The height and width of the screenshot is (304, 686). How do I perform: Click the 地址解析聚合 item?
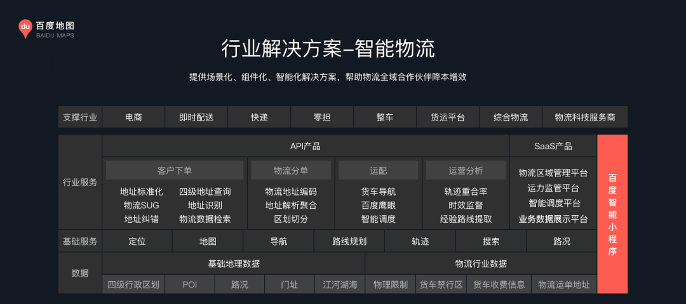[291, 205]
